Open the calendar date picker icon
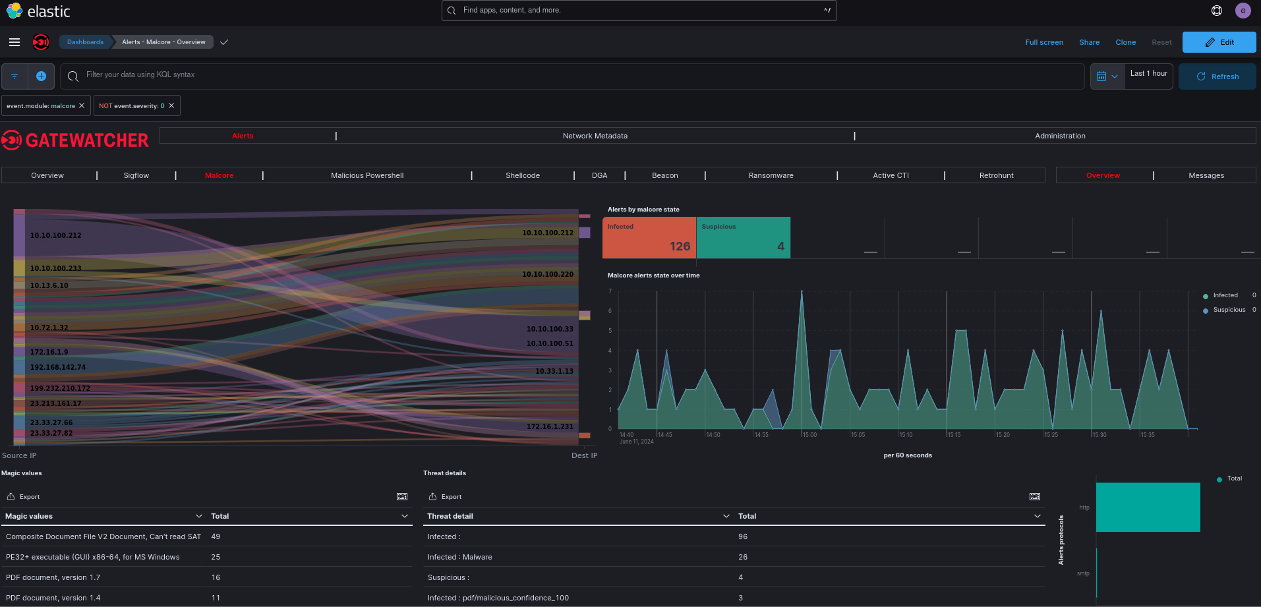The width and height of the screenshot is (1261, 607). [1103, 76]
